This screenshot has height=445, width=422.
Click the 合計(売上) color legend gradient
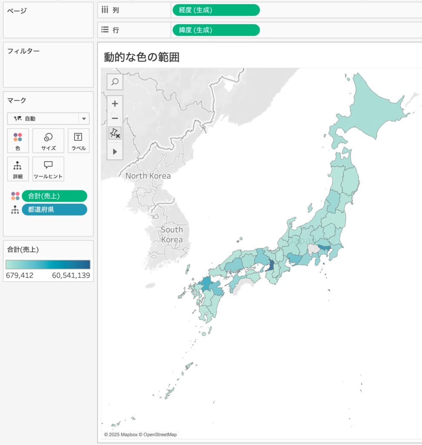[x=48, y=264]
